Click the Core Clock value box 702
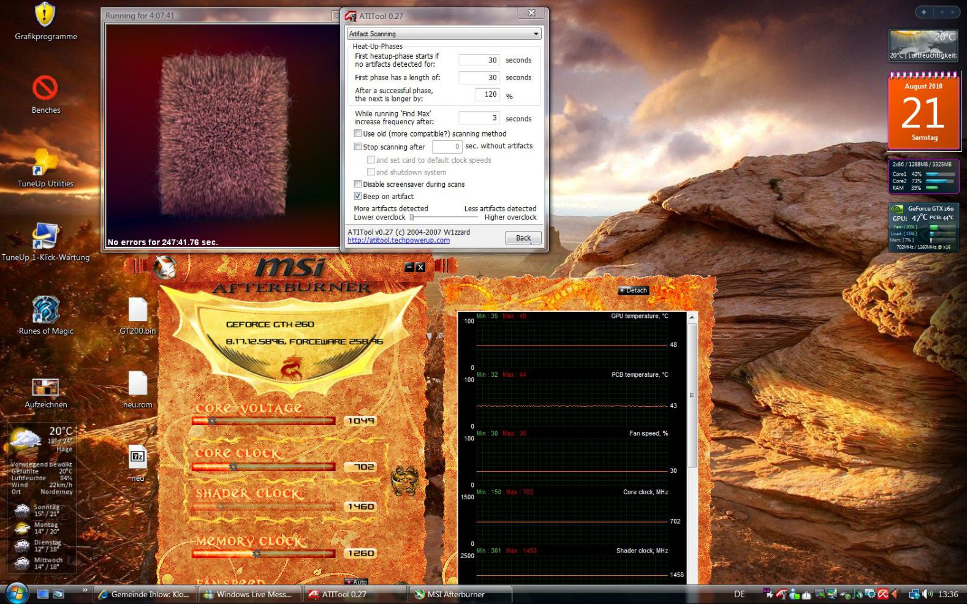 coord(360,467)
